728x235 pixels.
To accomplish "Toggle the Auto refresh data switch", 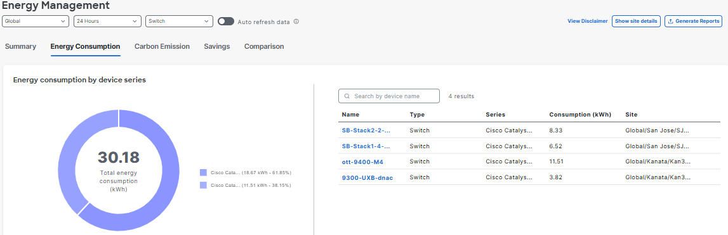I will point(226,22).
